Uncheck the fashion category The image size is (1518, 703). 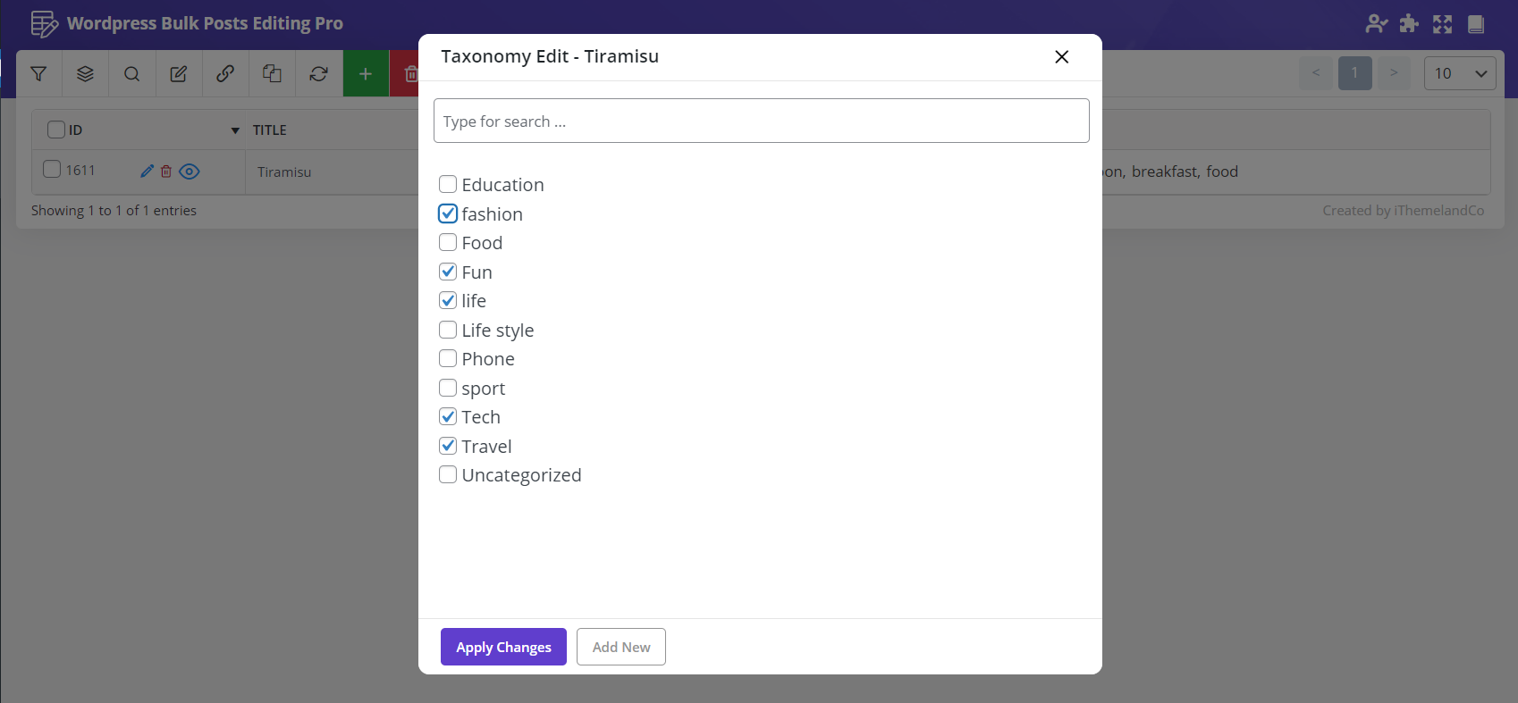pos(448,213)
